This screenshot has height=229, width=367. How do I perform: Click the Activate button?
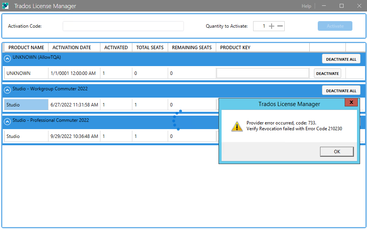335,26
